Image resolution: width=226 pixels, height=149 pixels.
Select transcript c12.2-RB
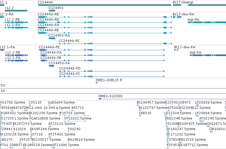pos(12,20)
